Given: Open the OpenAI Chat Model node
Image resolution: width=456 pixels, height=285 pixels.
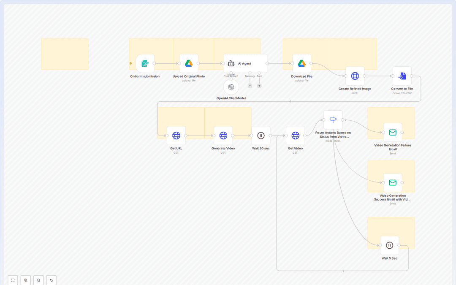Looking at the screenshot, I should tap(231, 87).
